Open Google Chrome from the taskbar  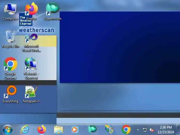point(126,129)
